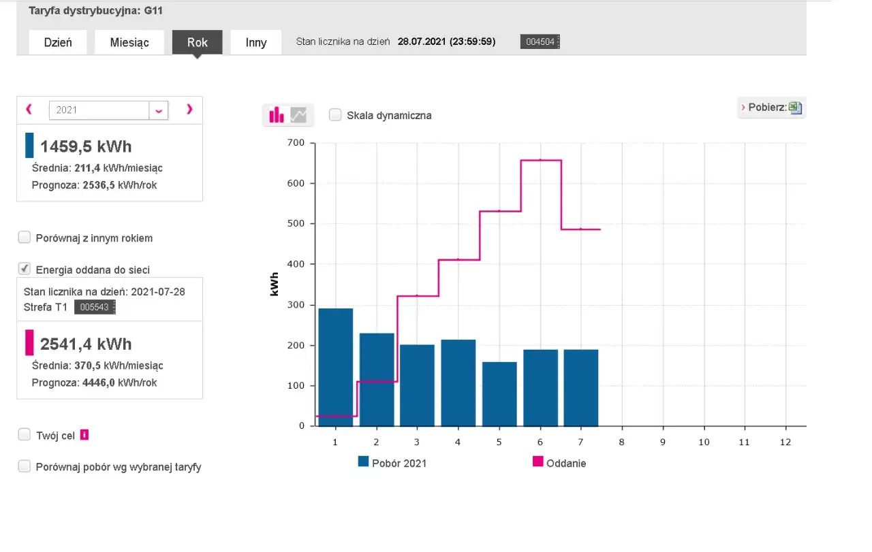Open the Dzień tab
This screenshot has width=872, height=552.
pyautogui.click(x=57, y=42)
